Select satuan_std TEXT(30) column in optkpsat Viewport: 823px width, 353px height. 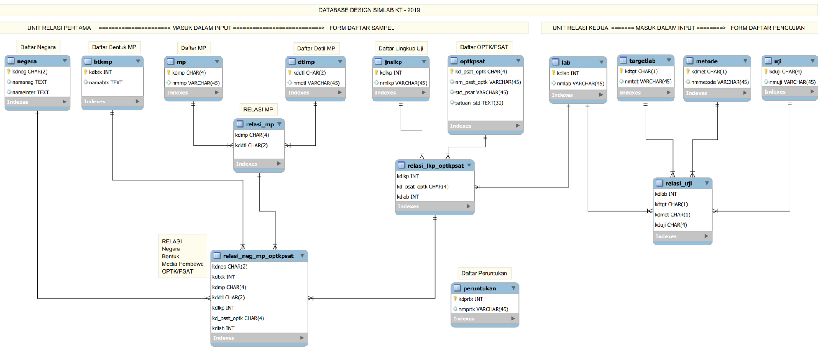point(479,103)
